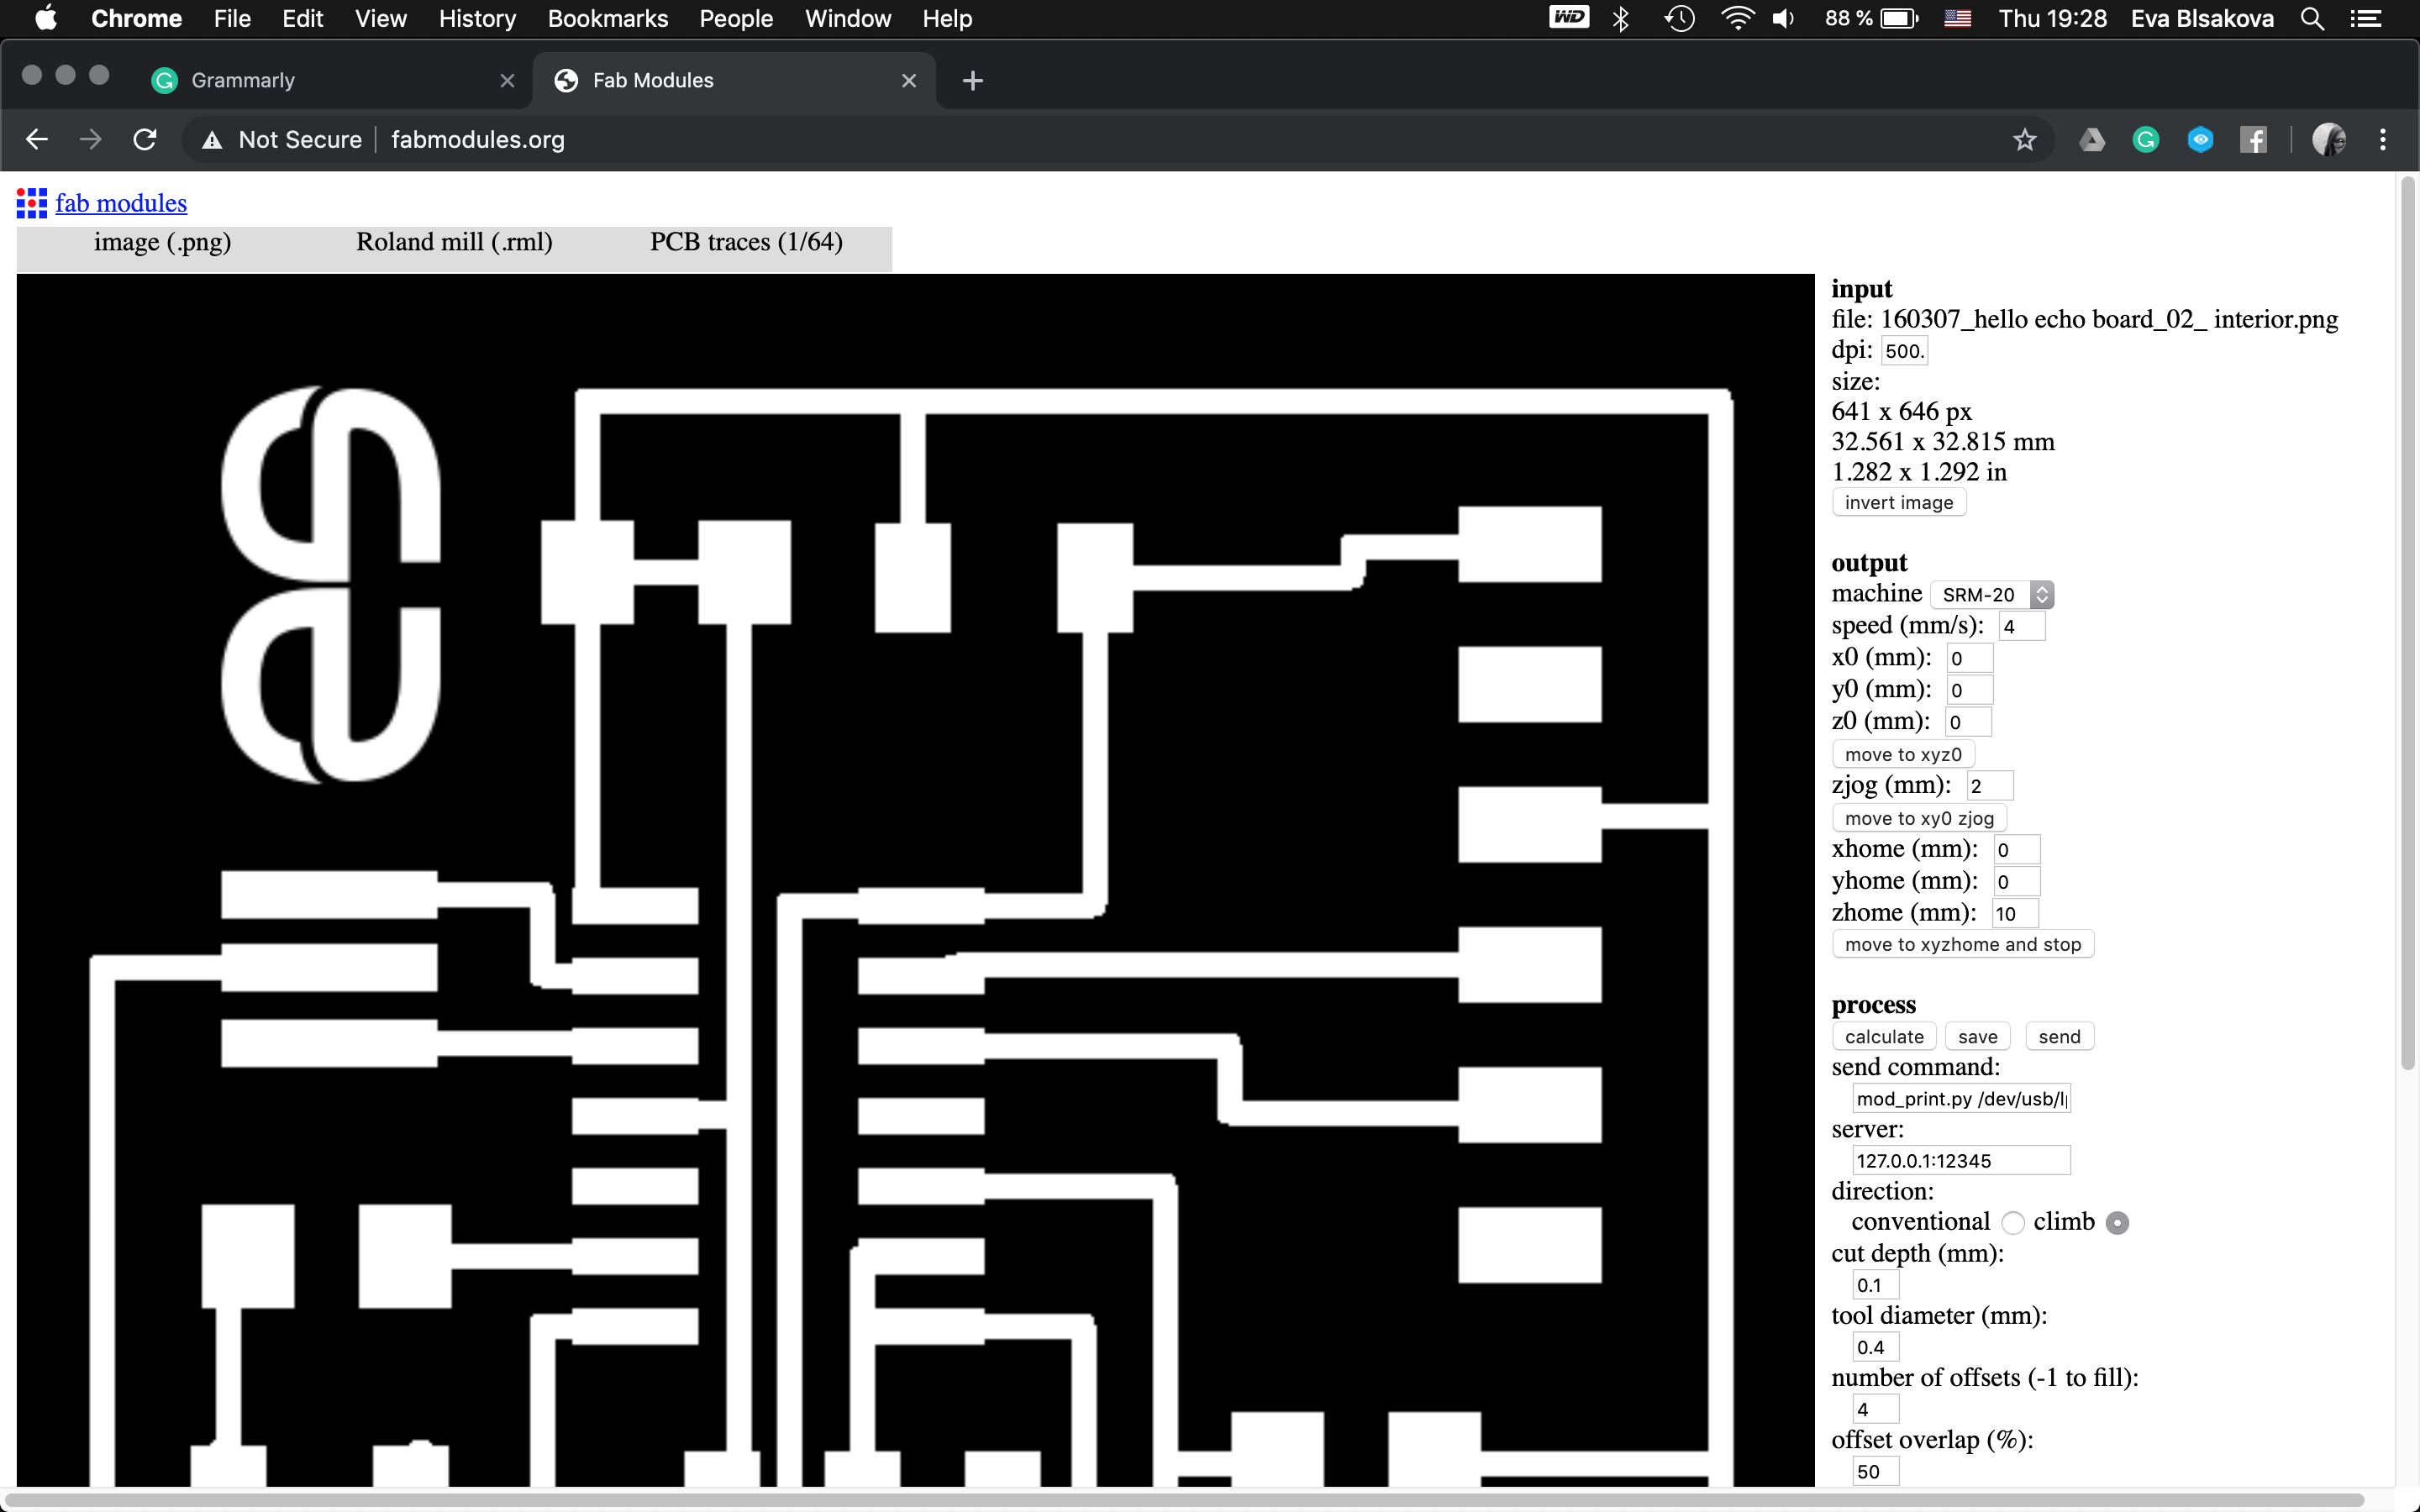Open Spotlight search in menu bar
Screen dimensions: 2420x1512
pos(2312,19)
